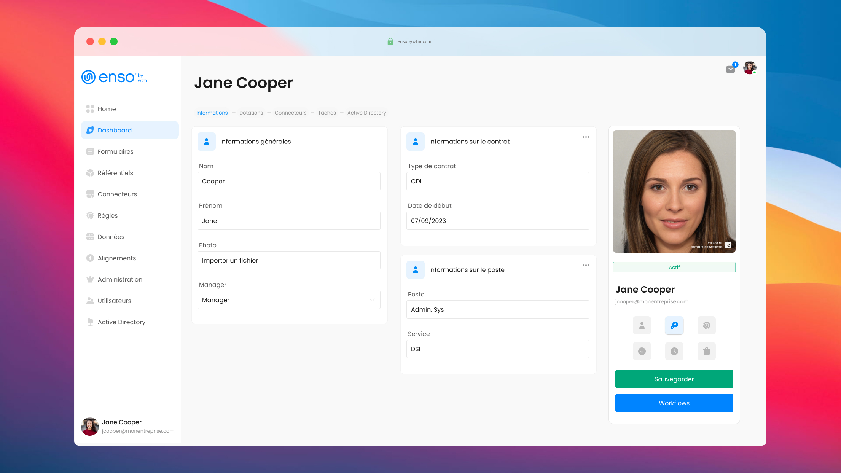Click the trash delete icon
The width and height of the screenshot is (841, 473).
706,351
